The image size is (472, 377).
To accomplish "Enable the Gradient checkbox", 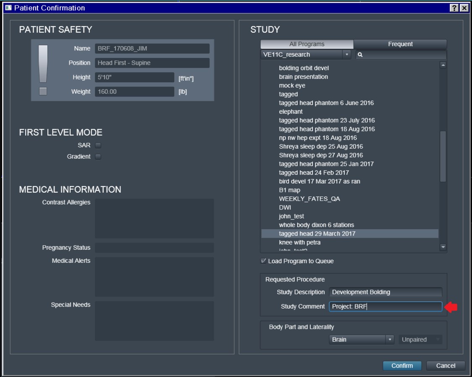I will tap(98, 157).
